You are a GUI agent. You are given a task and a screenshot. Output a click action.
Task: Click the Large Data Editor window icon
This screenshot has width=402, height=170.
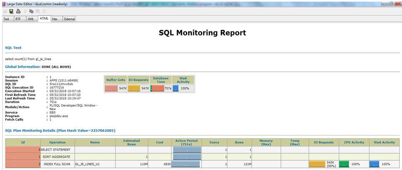click(3, 4)
